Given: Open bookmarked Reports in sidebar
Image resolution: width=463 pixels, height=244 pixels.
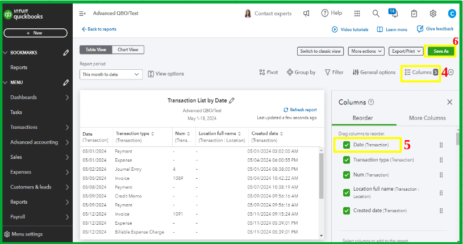Looking at the screenshot, I should click(x=19, y=68).
